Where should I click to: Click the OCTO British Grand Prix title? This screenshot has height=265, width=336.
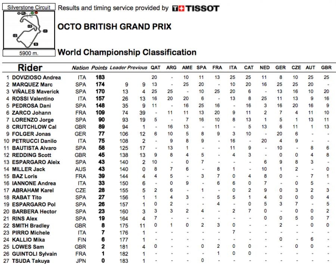point(114,27)
